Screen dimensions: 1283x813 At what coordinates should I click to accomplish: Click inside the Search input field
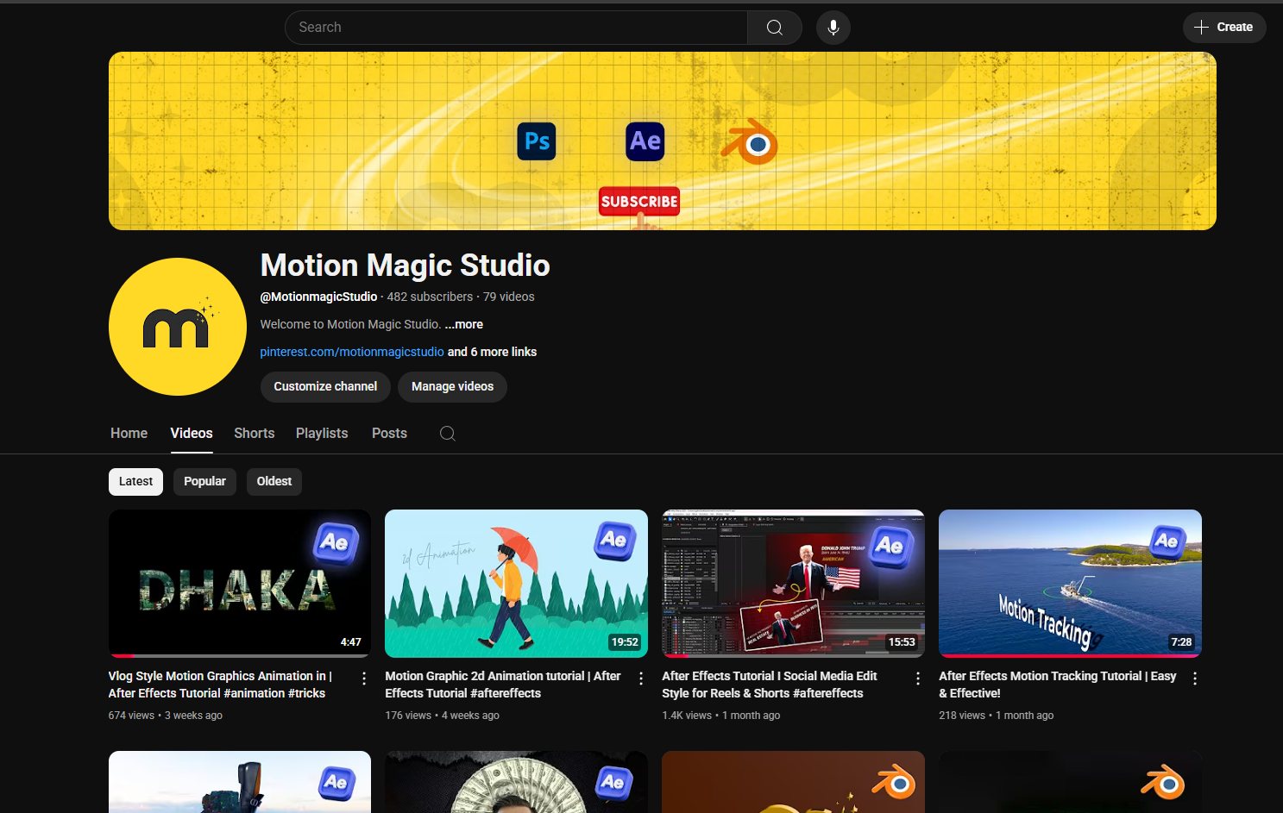pos(516,28)
